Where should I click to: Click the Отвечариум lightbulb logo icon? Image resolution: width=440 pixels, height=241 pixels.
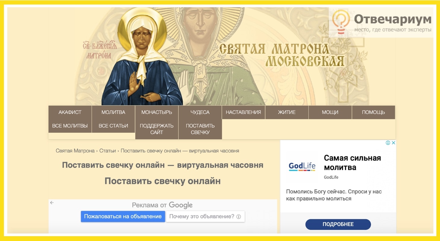341,22
